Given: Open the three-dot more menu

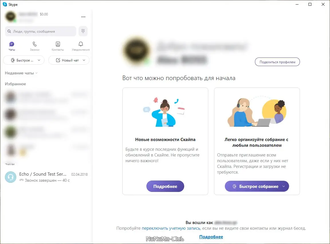Looking at the screenshot, I should coord(83,17).
